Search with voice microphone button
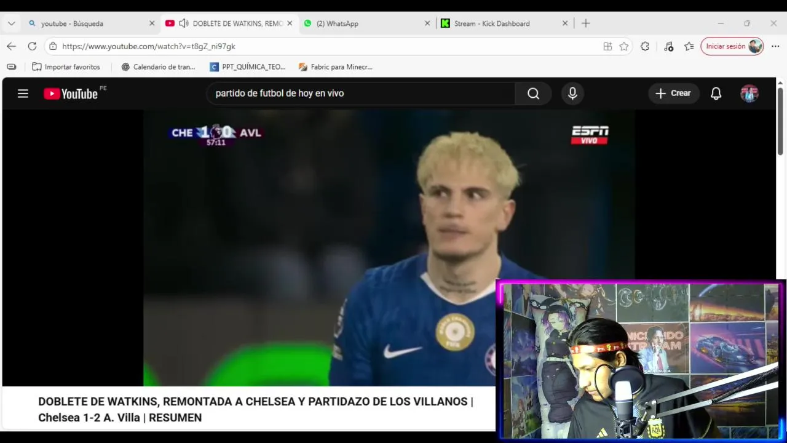The height and width of the screenshot is (443, 787). (x=572, y=94)
